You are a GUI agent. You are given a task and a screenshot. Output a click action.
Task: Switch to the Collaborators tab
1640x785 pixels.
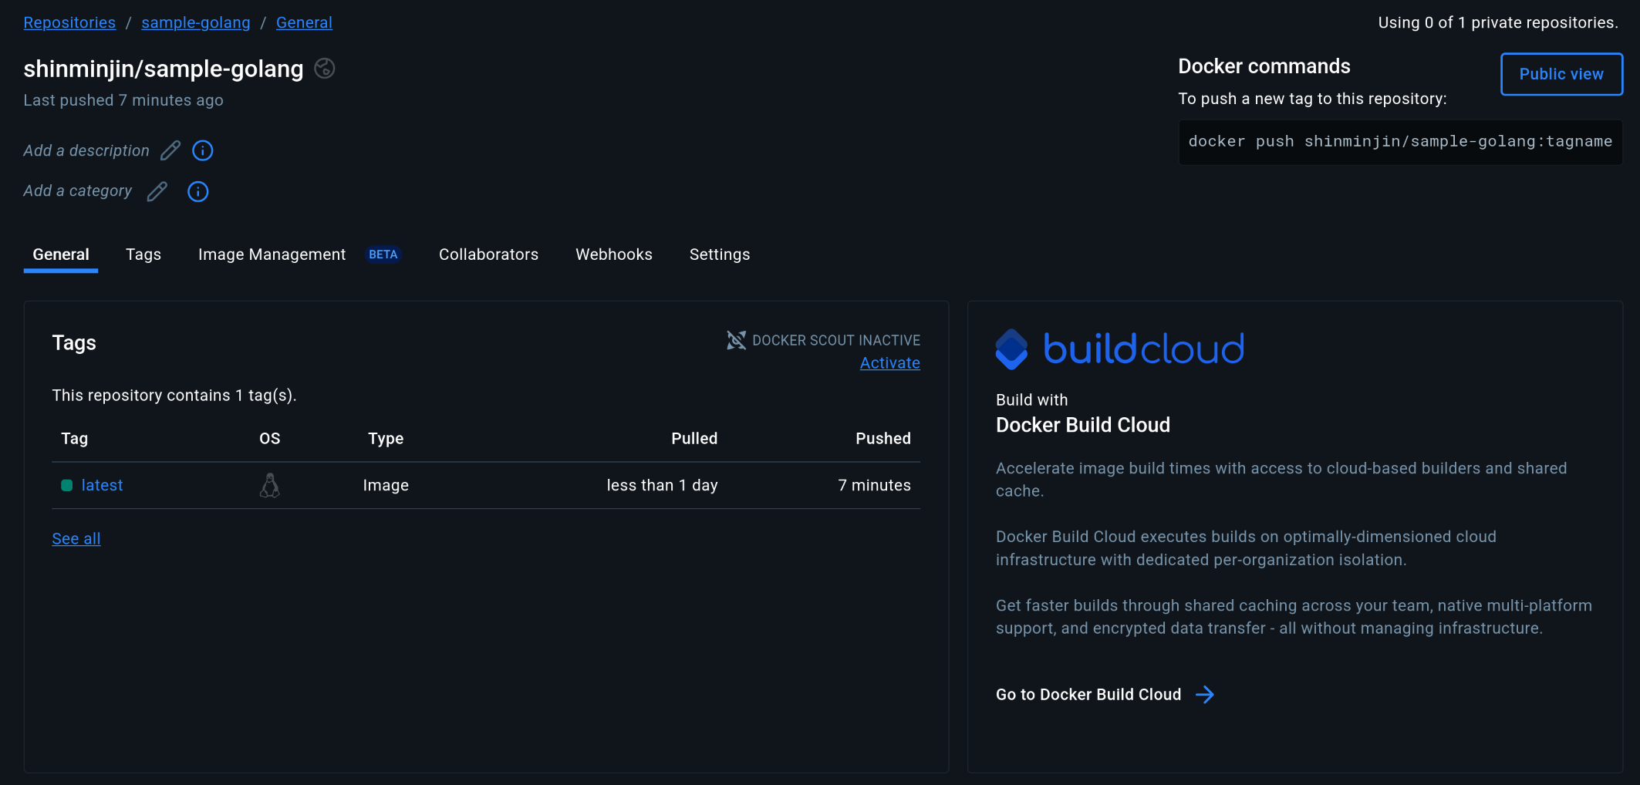click(x=489, y=254)
